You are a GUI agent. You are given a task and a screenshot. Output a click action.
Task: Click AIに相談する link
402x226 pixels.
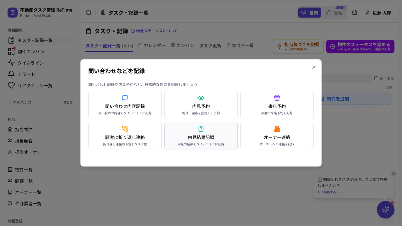point(329,192)
